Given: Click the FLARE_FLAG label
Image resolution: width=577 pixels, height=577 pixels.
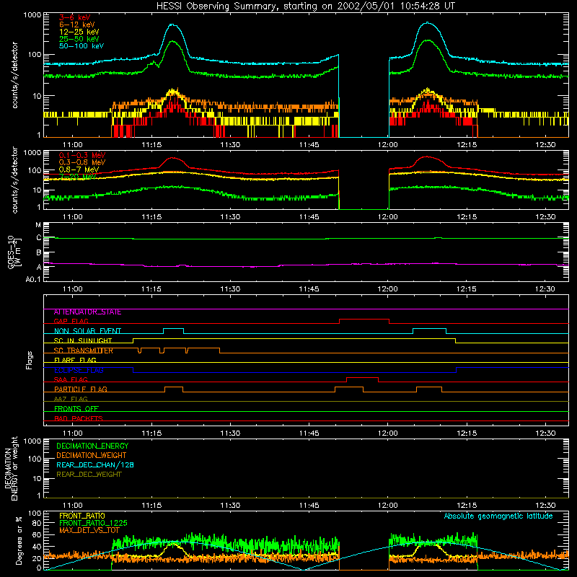Looking at the screenshot, I should click(x=75, y=360).
